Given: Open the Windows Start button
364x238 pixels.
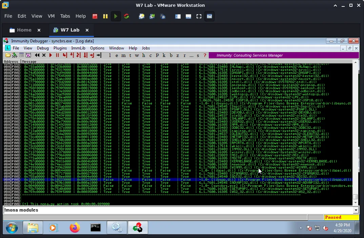Looking at the screenshot, I should [12, 227].
